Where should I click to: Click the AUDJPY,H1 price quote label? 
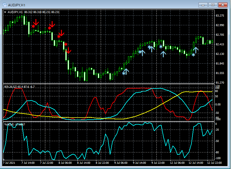(x=33, y=12)
